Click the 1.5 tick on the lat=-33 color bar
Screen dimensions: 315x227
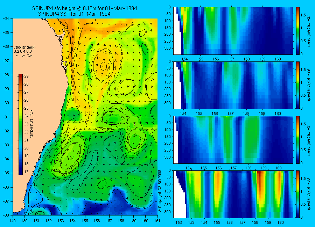[x=303, y=178]
